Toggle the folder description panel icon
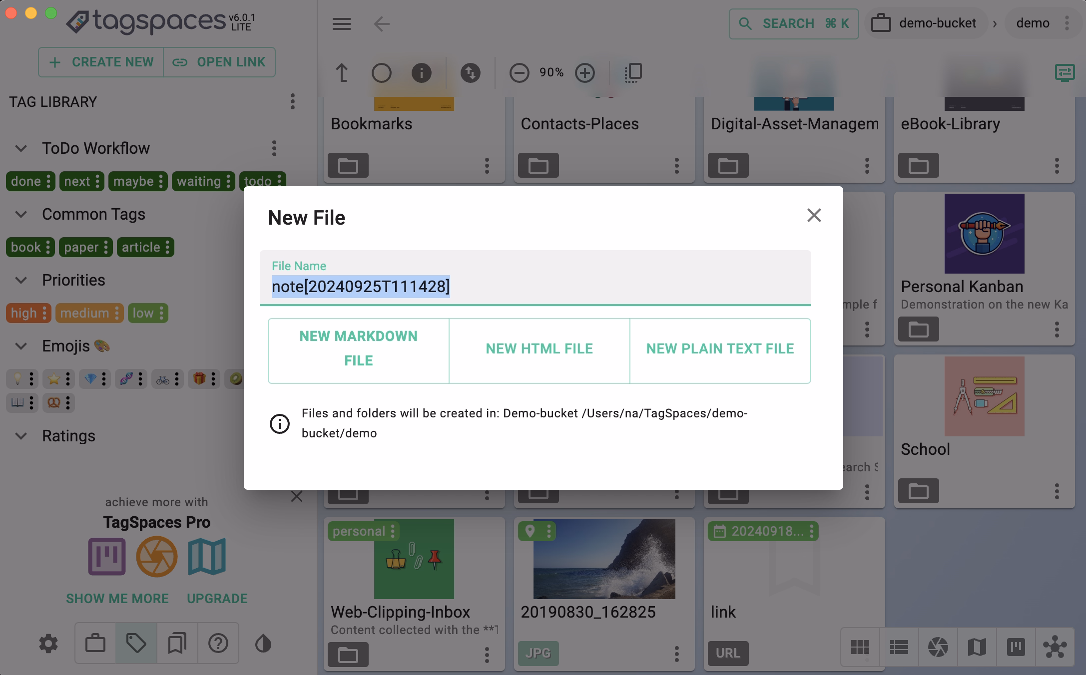The height and width of the screenshot is (675, 1086). [1065, 73]
